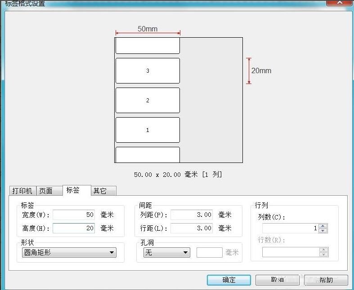Click the 列距(P) input field
The image size is (354, 290).
click(x=192, y=215)
